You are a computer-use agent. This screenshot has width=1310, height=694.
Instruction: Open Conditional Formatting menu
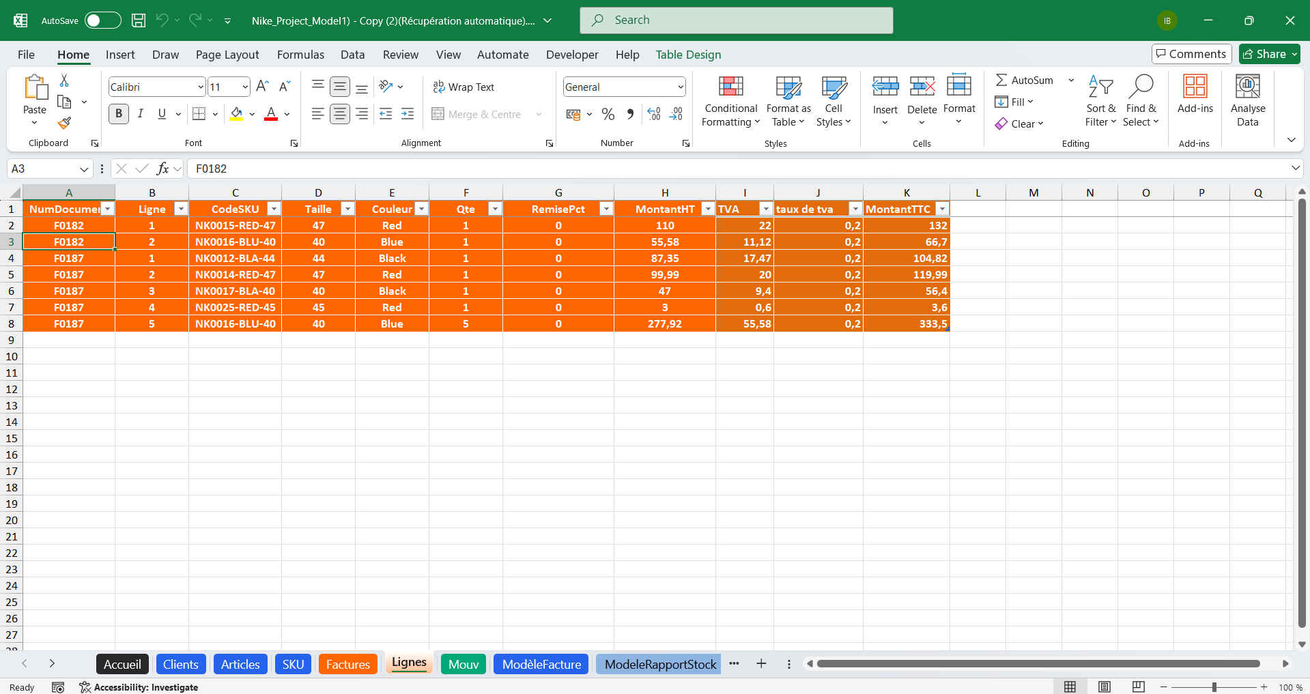point(730,101)
